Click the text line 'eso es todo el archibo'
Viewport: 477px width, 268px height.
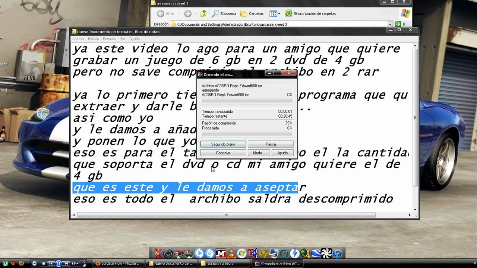(x=233, y=199)
